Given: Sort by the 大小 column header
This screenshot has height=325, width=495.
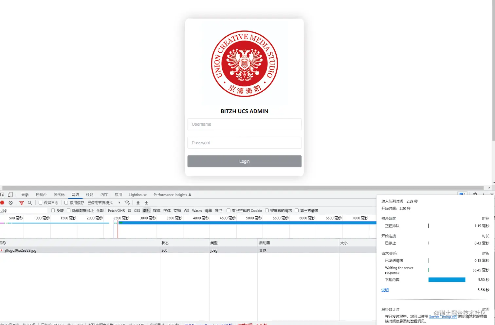Looking at the screenshot, I should coord(357,243).
